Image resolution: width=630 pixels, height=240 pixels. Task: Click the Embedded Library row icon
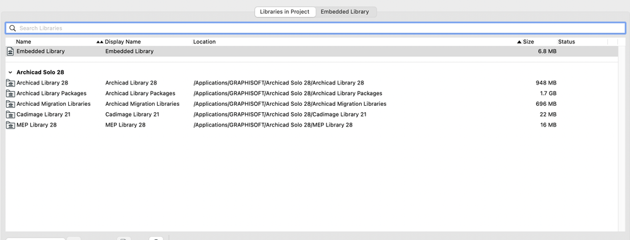[11, 51]
